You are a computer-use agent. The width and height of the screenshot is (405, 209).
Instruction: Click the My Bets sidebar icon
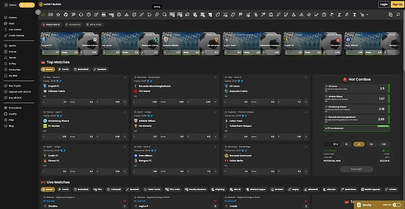click(x=6, y=76)
